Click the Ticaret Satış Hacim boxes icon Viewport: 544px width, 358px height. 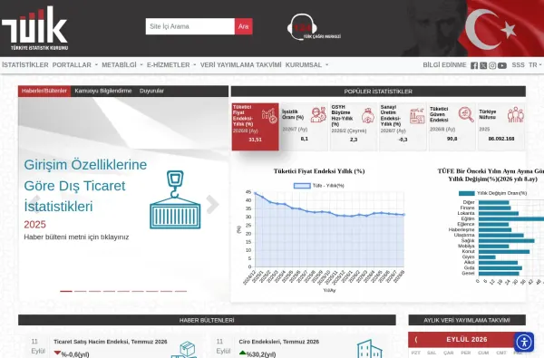tap(184, 349)
